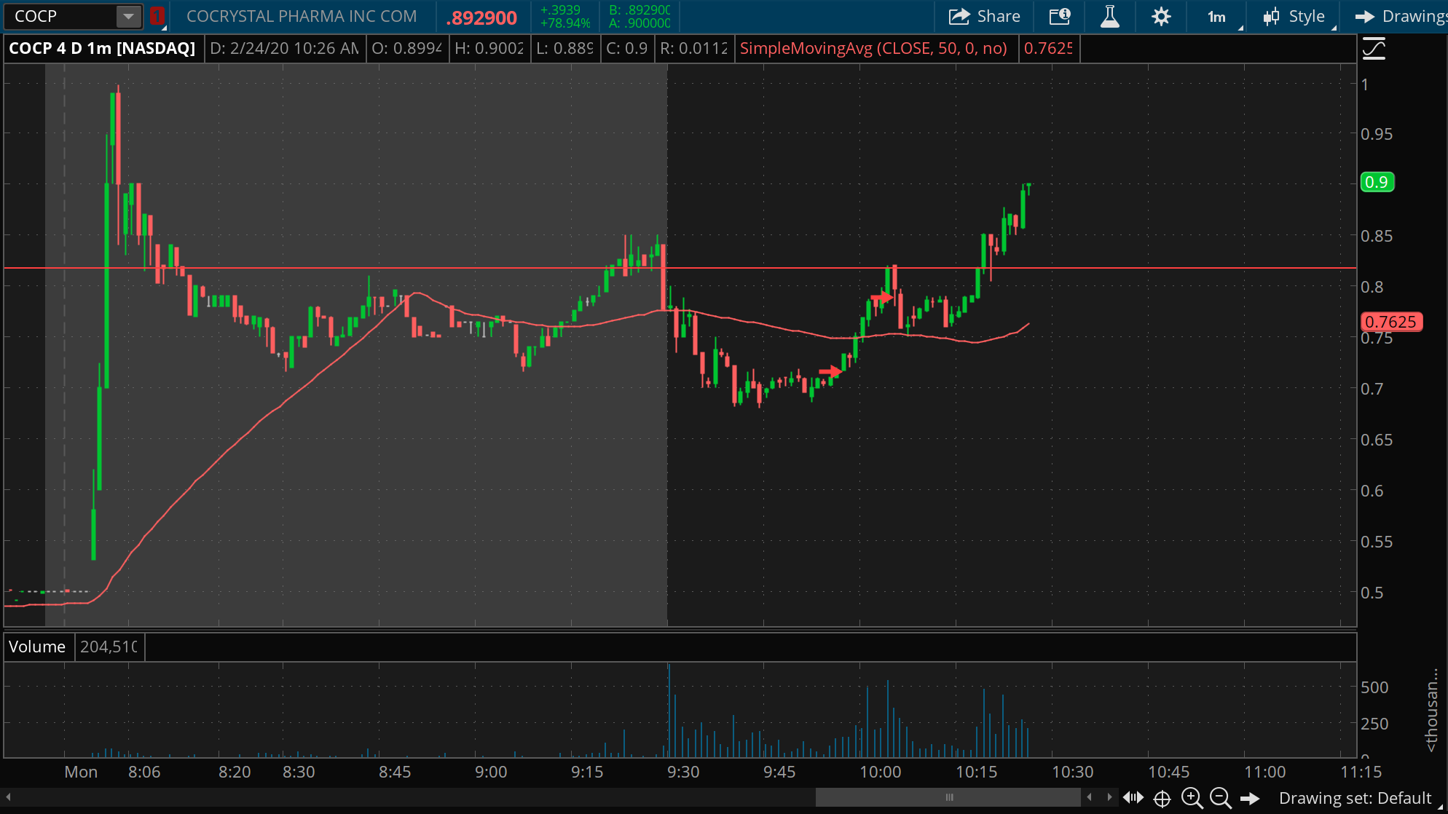Click the Volume subgraph label

(37, 647)
